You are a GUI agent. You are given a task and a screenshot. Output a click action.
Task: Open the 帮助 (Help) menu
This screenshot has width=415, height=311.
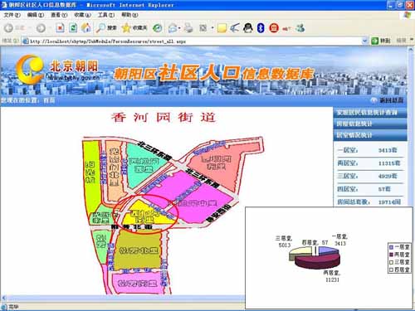[129, 15]
